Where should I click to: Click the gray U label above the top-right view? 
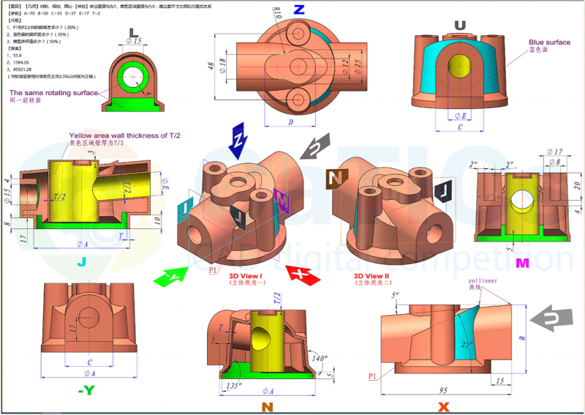pyautogui.click(x=460, y=26)
